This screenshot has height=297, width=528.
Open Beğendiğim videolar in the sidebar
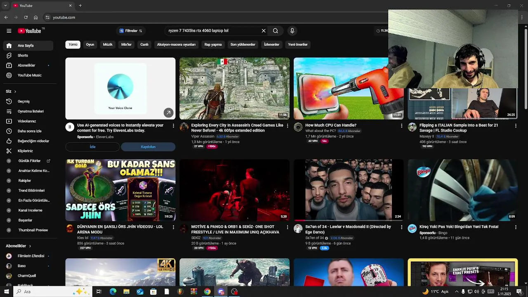coord(28,141)
